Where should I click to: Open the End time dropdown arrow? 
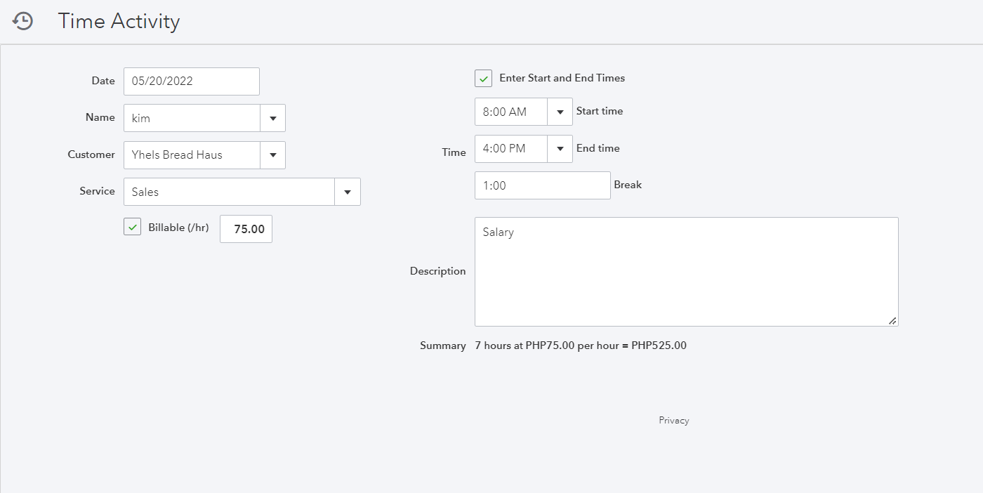(x=560, y=149)
